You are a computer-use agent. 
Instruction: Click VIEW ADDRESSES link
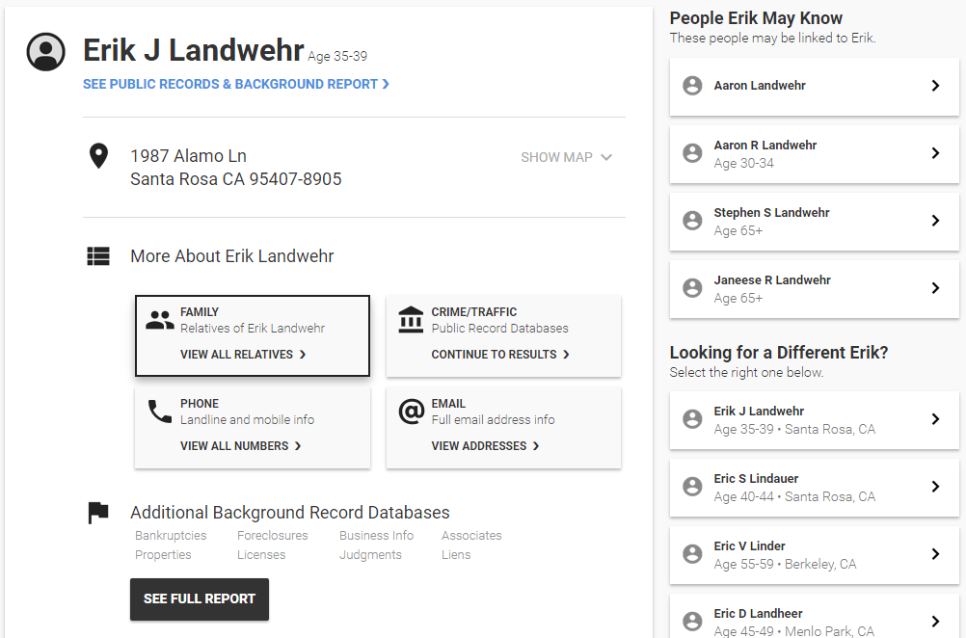[x=485, y=446]
